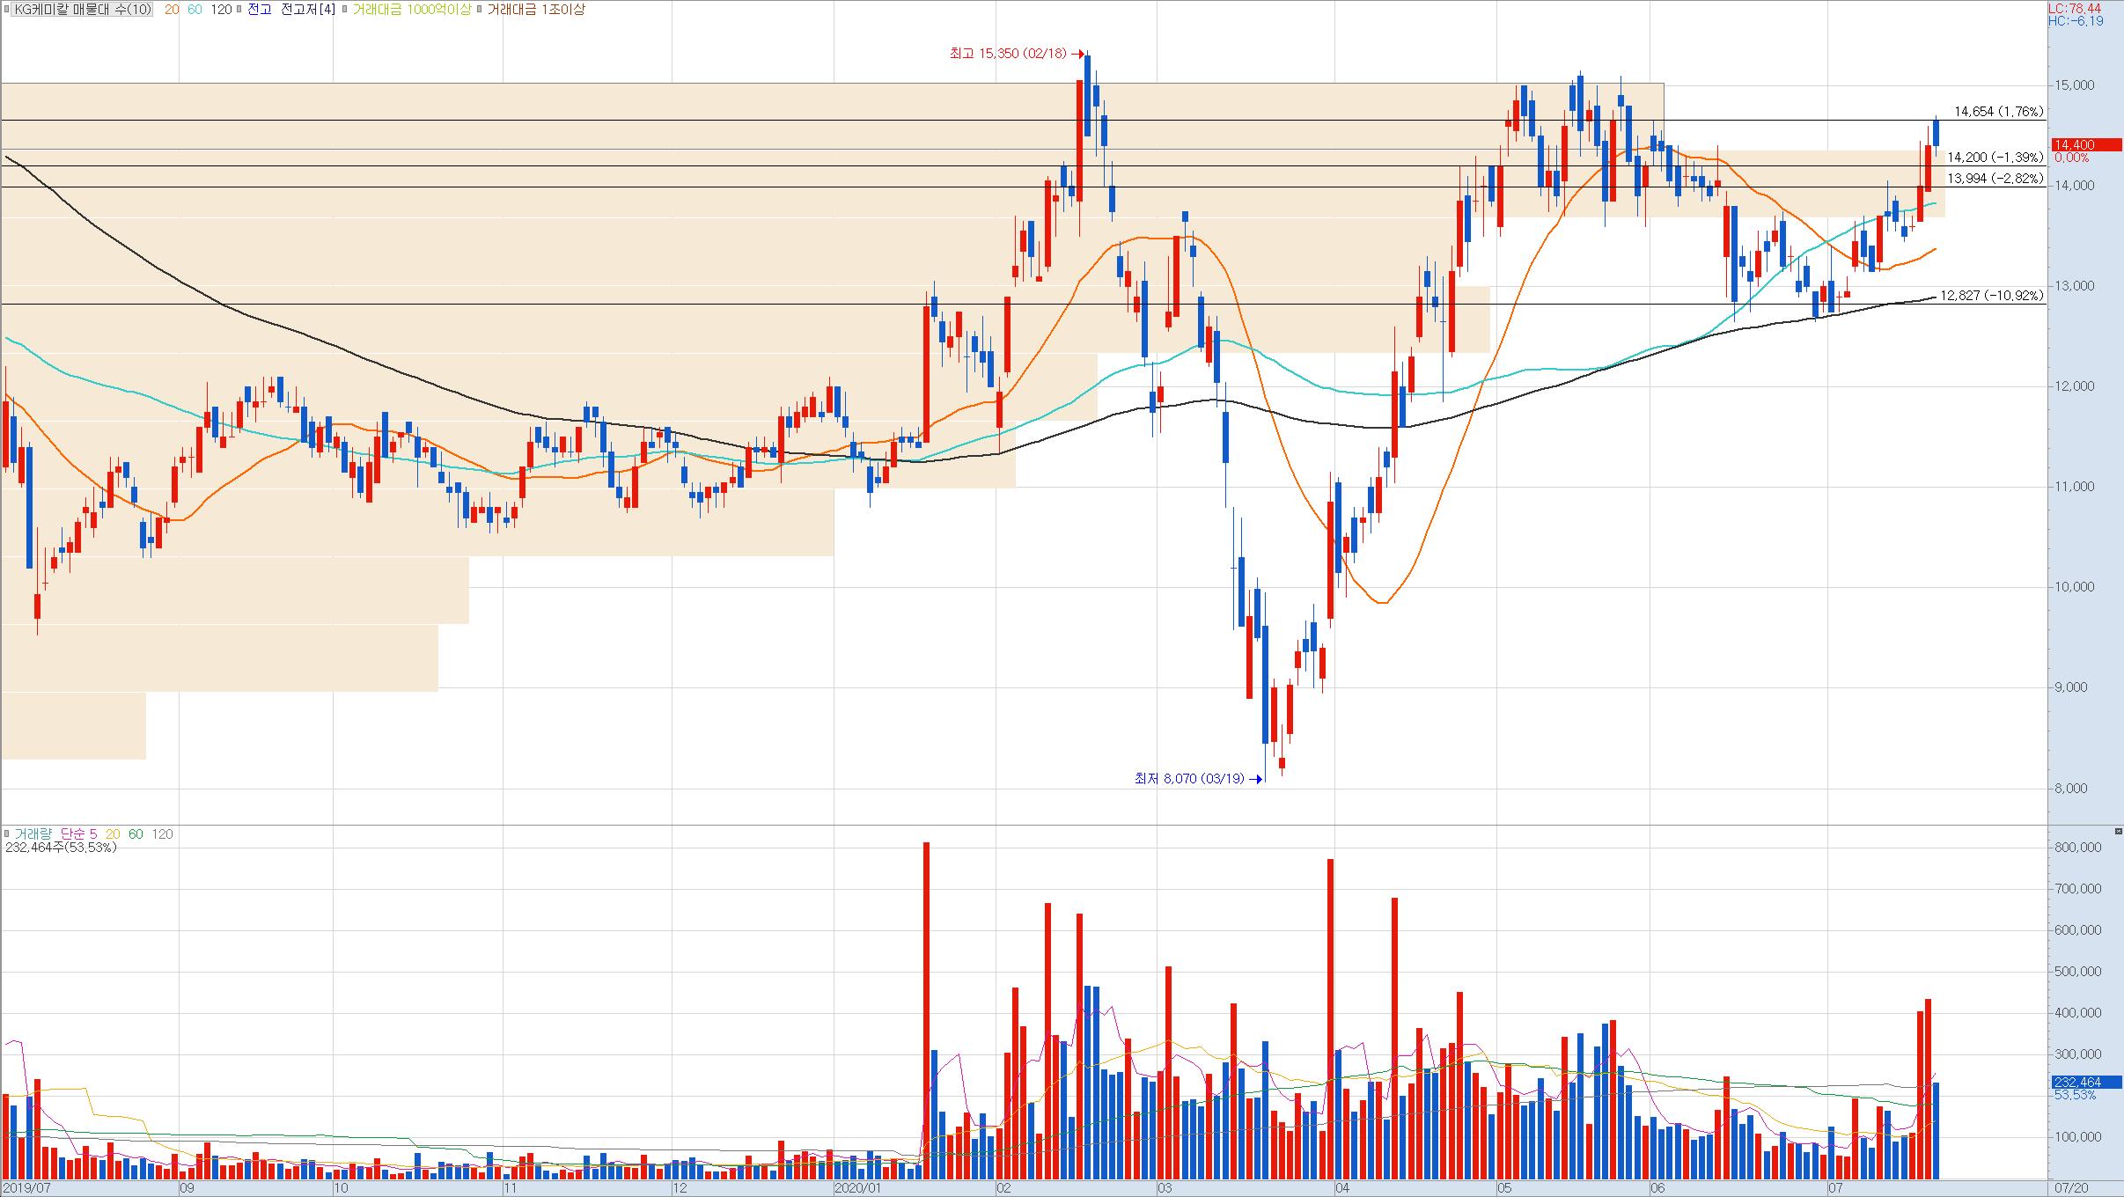Screen dimensions: 2124x1197
Task: Click the 12,827 (-10.92%) support line label
Action: (x=1991, y=296)
